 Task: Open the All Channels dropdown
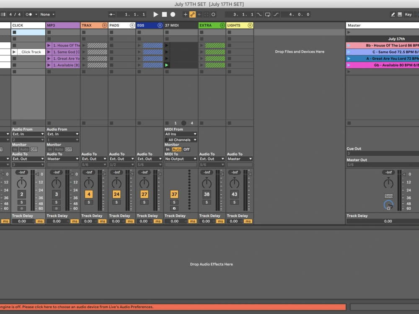[181, 140]
